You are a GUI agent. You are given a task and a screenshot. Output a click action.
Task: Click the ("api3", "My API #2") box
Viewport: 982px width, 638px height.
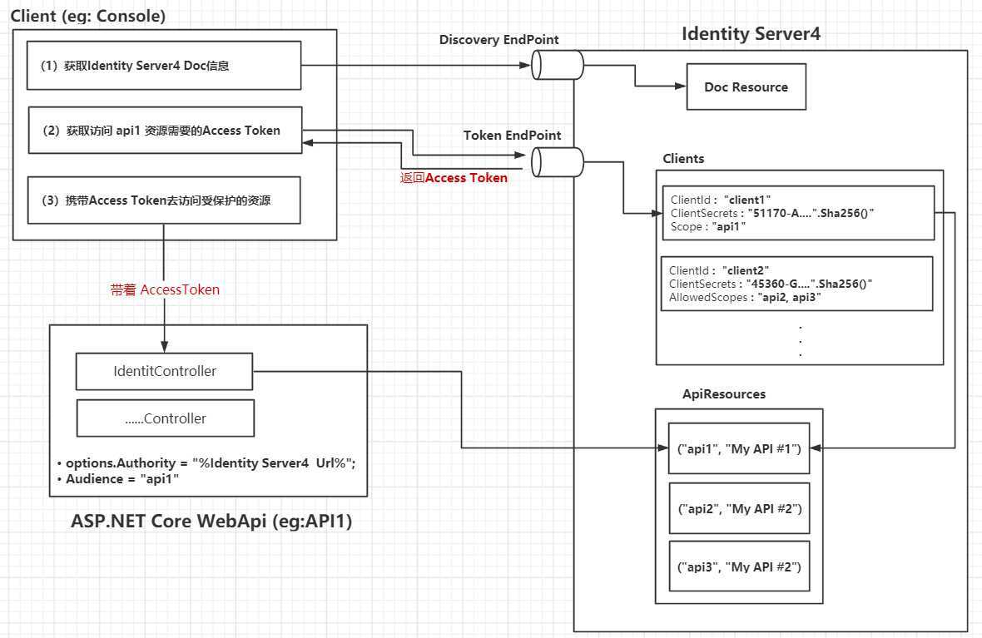click(x=740, y=566)
